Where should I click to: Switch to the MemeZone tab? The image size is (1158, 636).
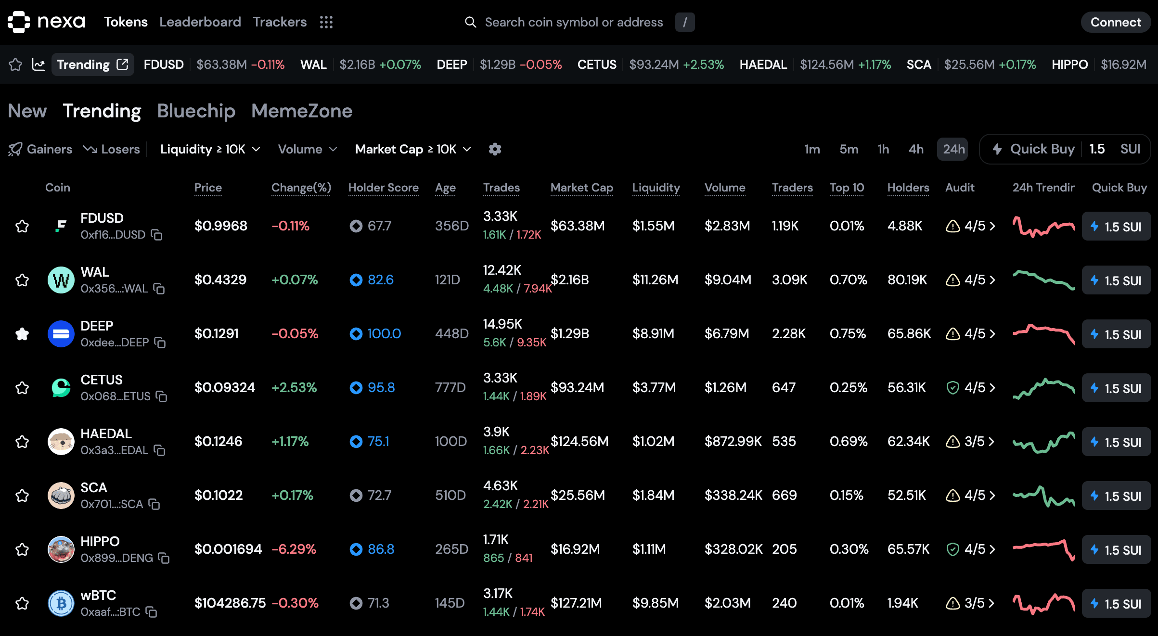[x=302, y=111]
